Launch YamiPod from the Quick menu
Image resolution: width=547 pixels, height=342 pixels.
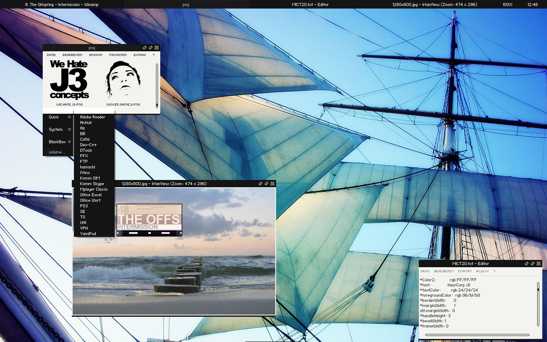click(x=94, y=234)
